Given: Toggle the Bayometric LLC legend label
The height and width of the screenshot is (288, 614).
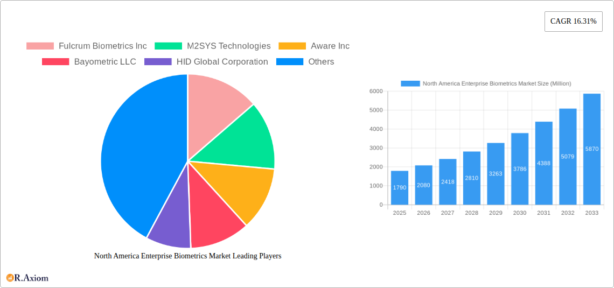Looking at the screenshot, I should [105, 62].
